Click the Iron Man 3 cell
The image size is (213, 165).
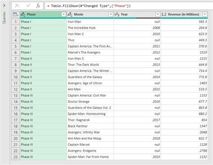[90, 59]
